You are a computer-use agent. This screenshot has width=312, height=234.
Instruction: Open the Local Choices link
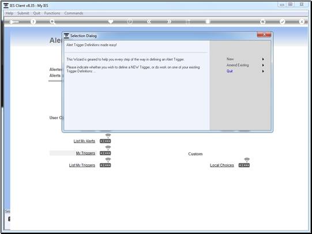click(222, 165)
